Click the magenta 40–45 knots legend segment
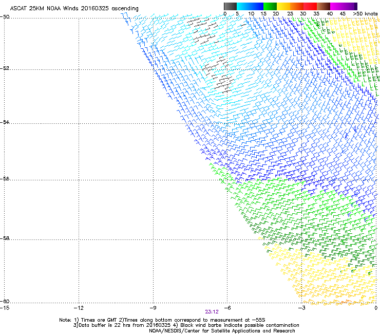Screen dimensions: 380x334 [337, 6]
